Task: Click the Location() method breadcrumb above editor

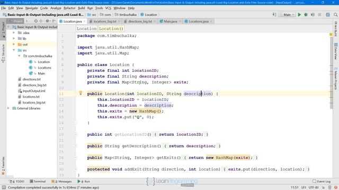Action: [111, 28]
